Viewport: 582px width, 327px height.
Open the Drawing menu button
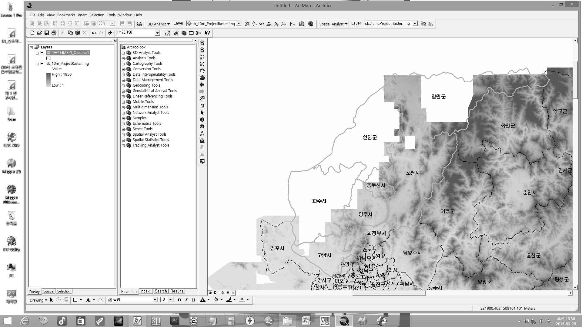click(x=38, y=300)
